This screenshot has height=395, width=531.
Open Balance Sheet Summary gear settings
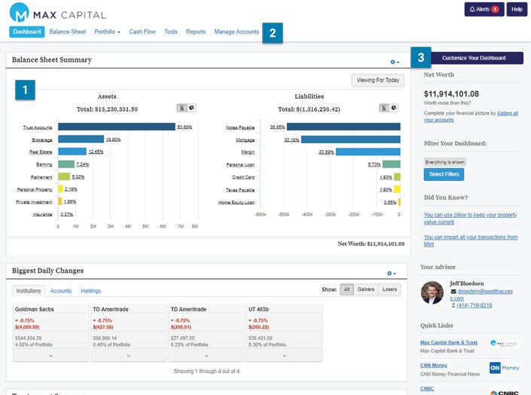pyautogui.click(x=394, y=61)
